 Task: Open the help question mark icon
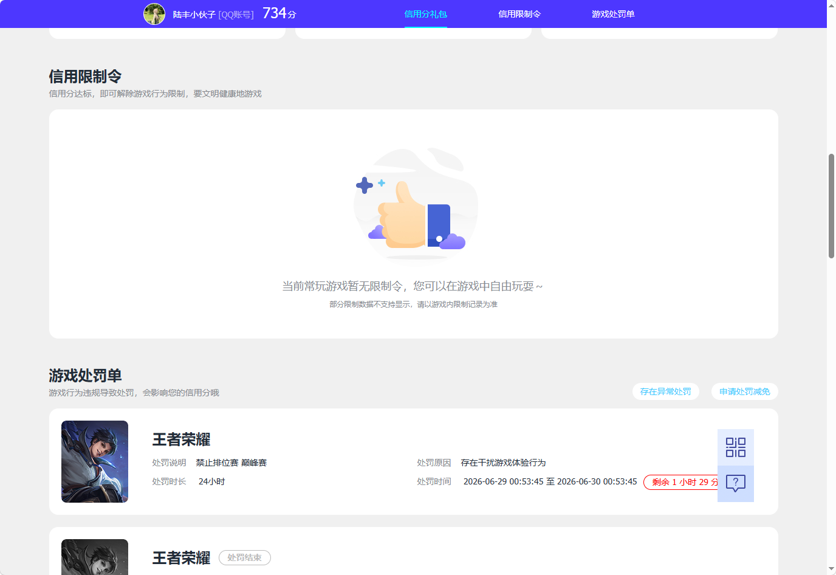click(736, 484)
